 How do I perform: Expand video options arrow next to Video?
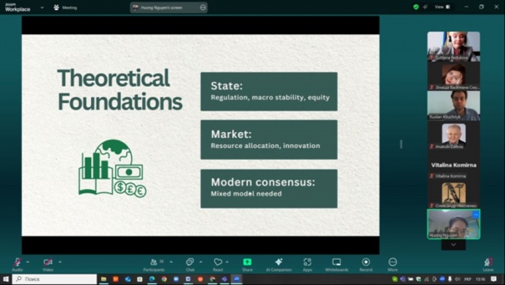[60, 261]
